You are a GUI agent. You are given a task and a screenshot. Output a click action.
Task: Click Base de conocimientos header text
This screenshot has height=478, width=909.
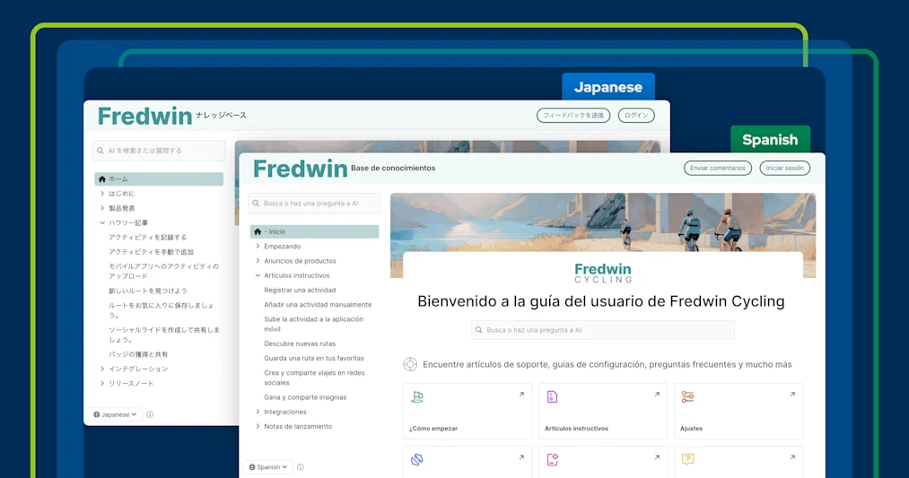pyautogui.click(x=393, y=168)
